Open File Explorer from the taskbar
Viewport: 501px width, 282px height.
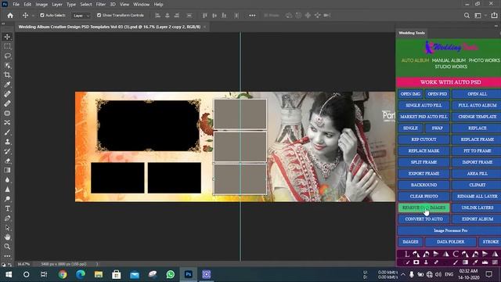[99, 274]
